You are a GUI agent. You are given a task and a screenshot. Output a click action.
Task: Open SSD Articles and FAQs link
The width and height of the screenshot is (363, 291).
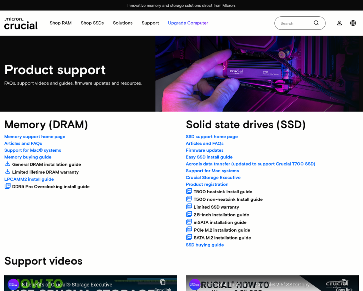coord(205,144)
